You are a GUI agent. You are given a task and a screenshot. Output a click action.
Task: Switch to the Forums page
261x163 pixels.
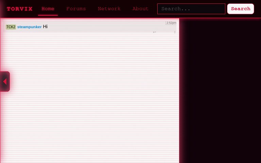click(x=76, y=9)
